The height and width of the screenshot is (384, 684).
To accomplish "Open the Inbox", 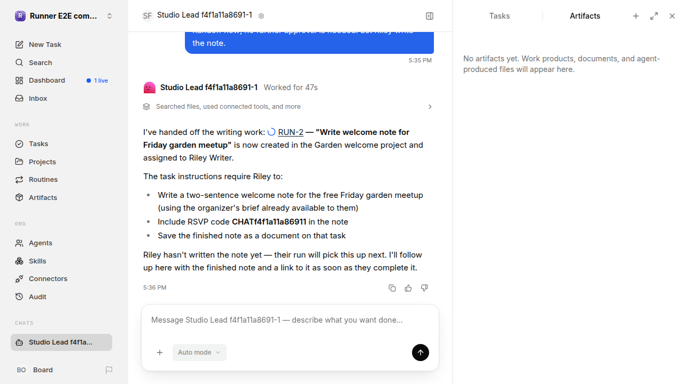I will click(61, 99).
